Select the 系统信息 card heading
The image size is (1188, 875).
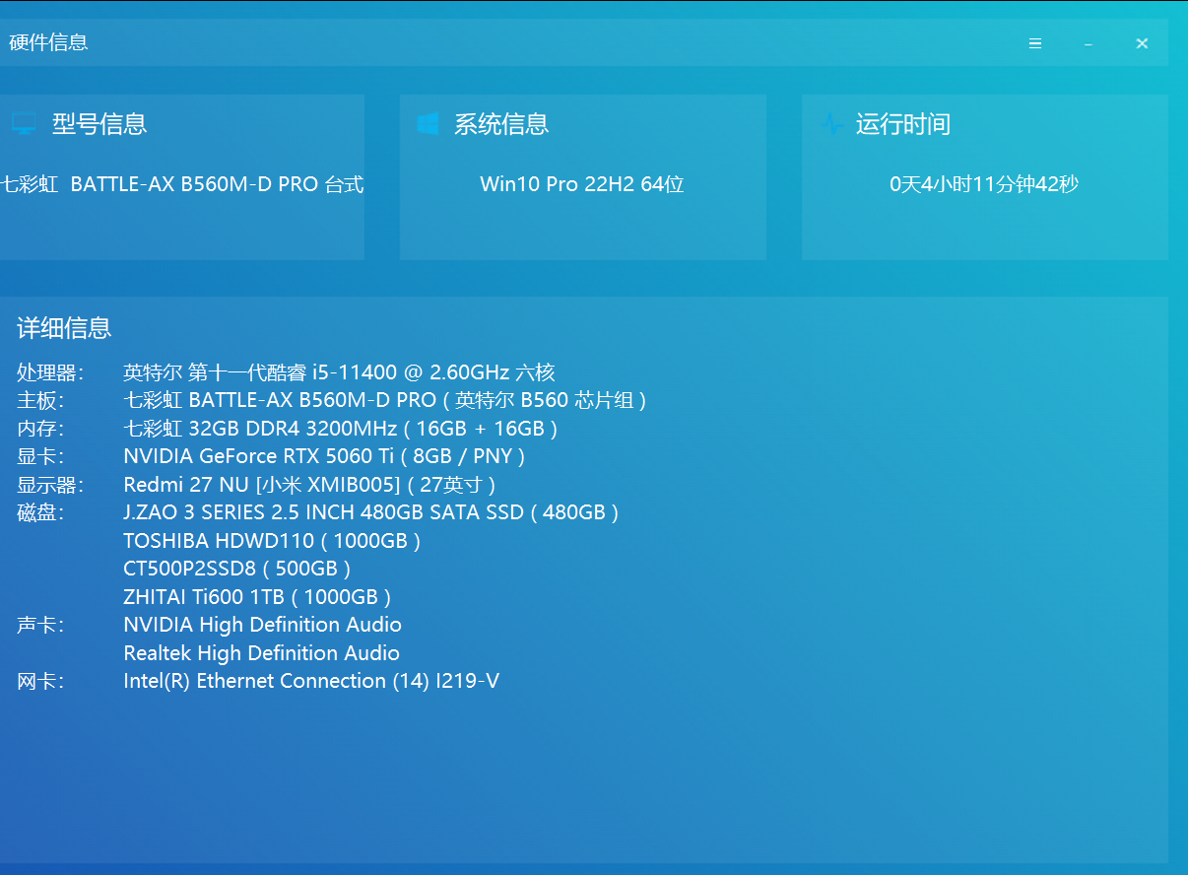501,124
